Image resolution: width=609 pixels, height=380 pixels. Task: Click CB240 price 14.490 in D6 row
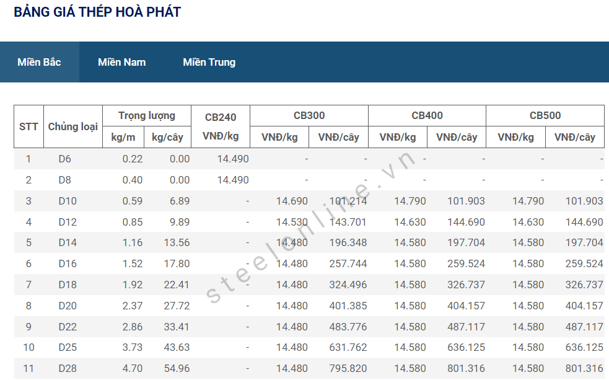click(x=233, y=159)
